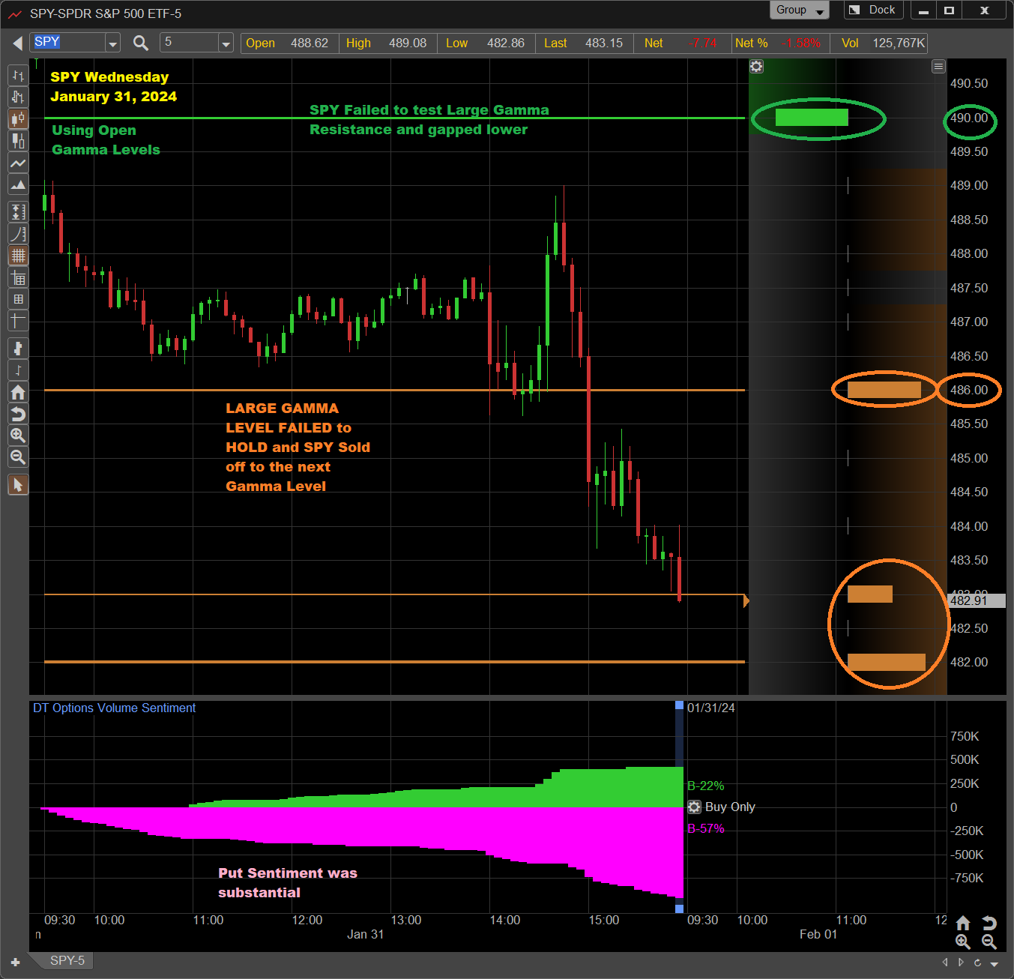This screenshot has width=1014, height=979.
Task: Click the High value 489.08
Action: [x=408, y=43]
